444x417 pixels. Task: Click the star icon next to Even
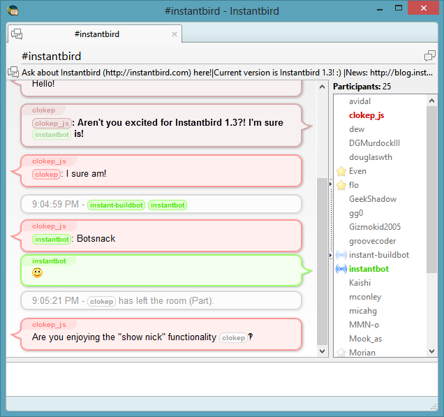[x=341, y=171]
